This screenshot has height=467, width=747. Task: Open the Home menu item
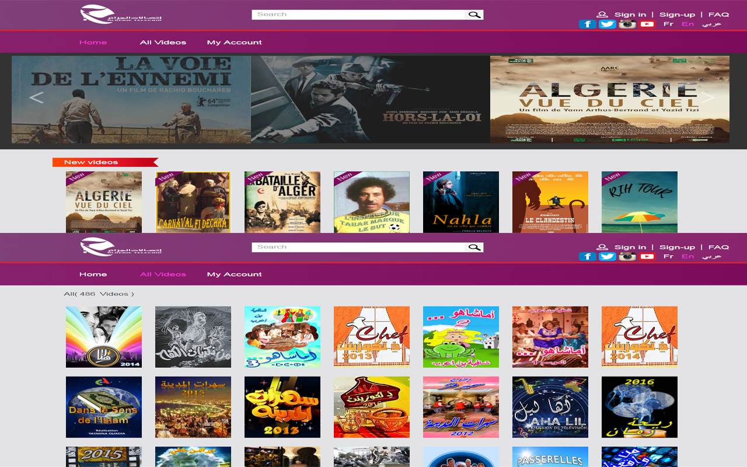[93, 41]
